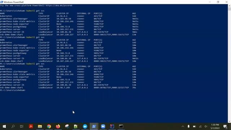Restore down the PowerShell window
Screen dimensions: 231x130
[x=218, y=2]
